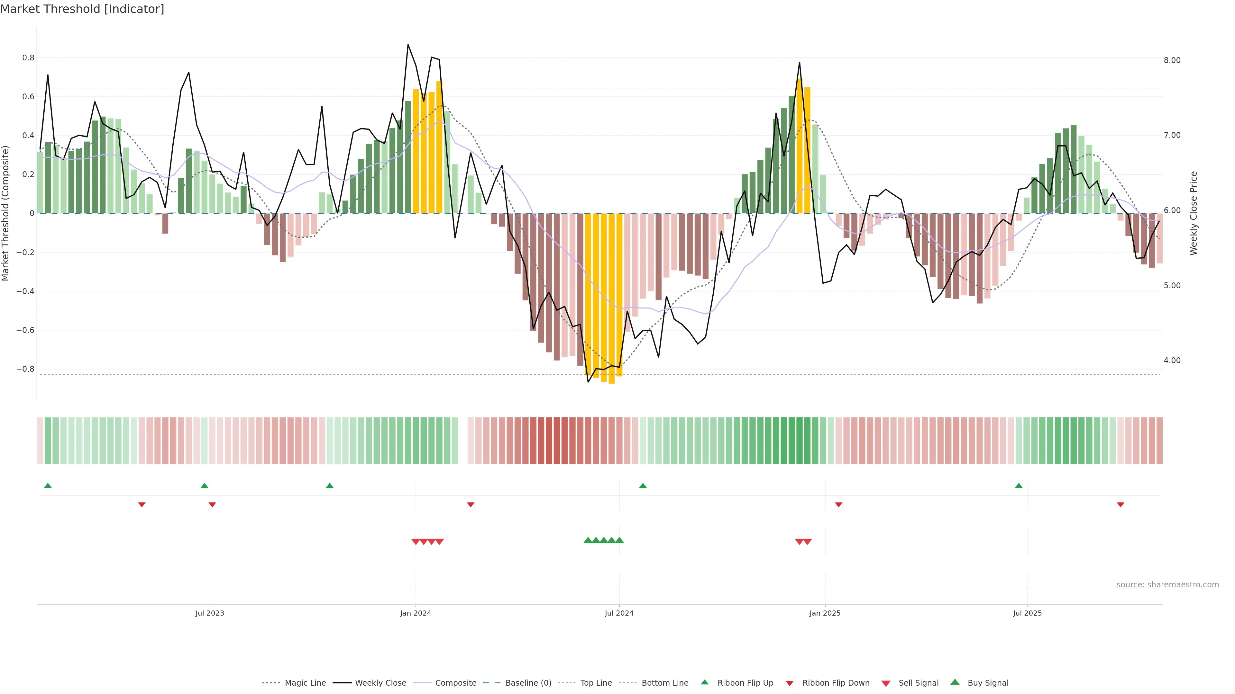
Task: Click the first green ribbon flip-up marker
Action: (x=48, y=486)
